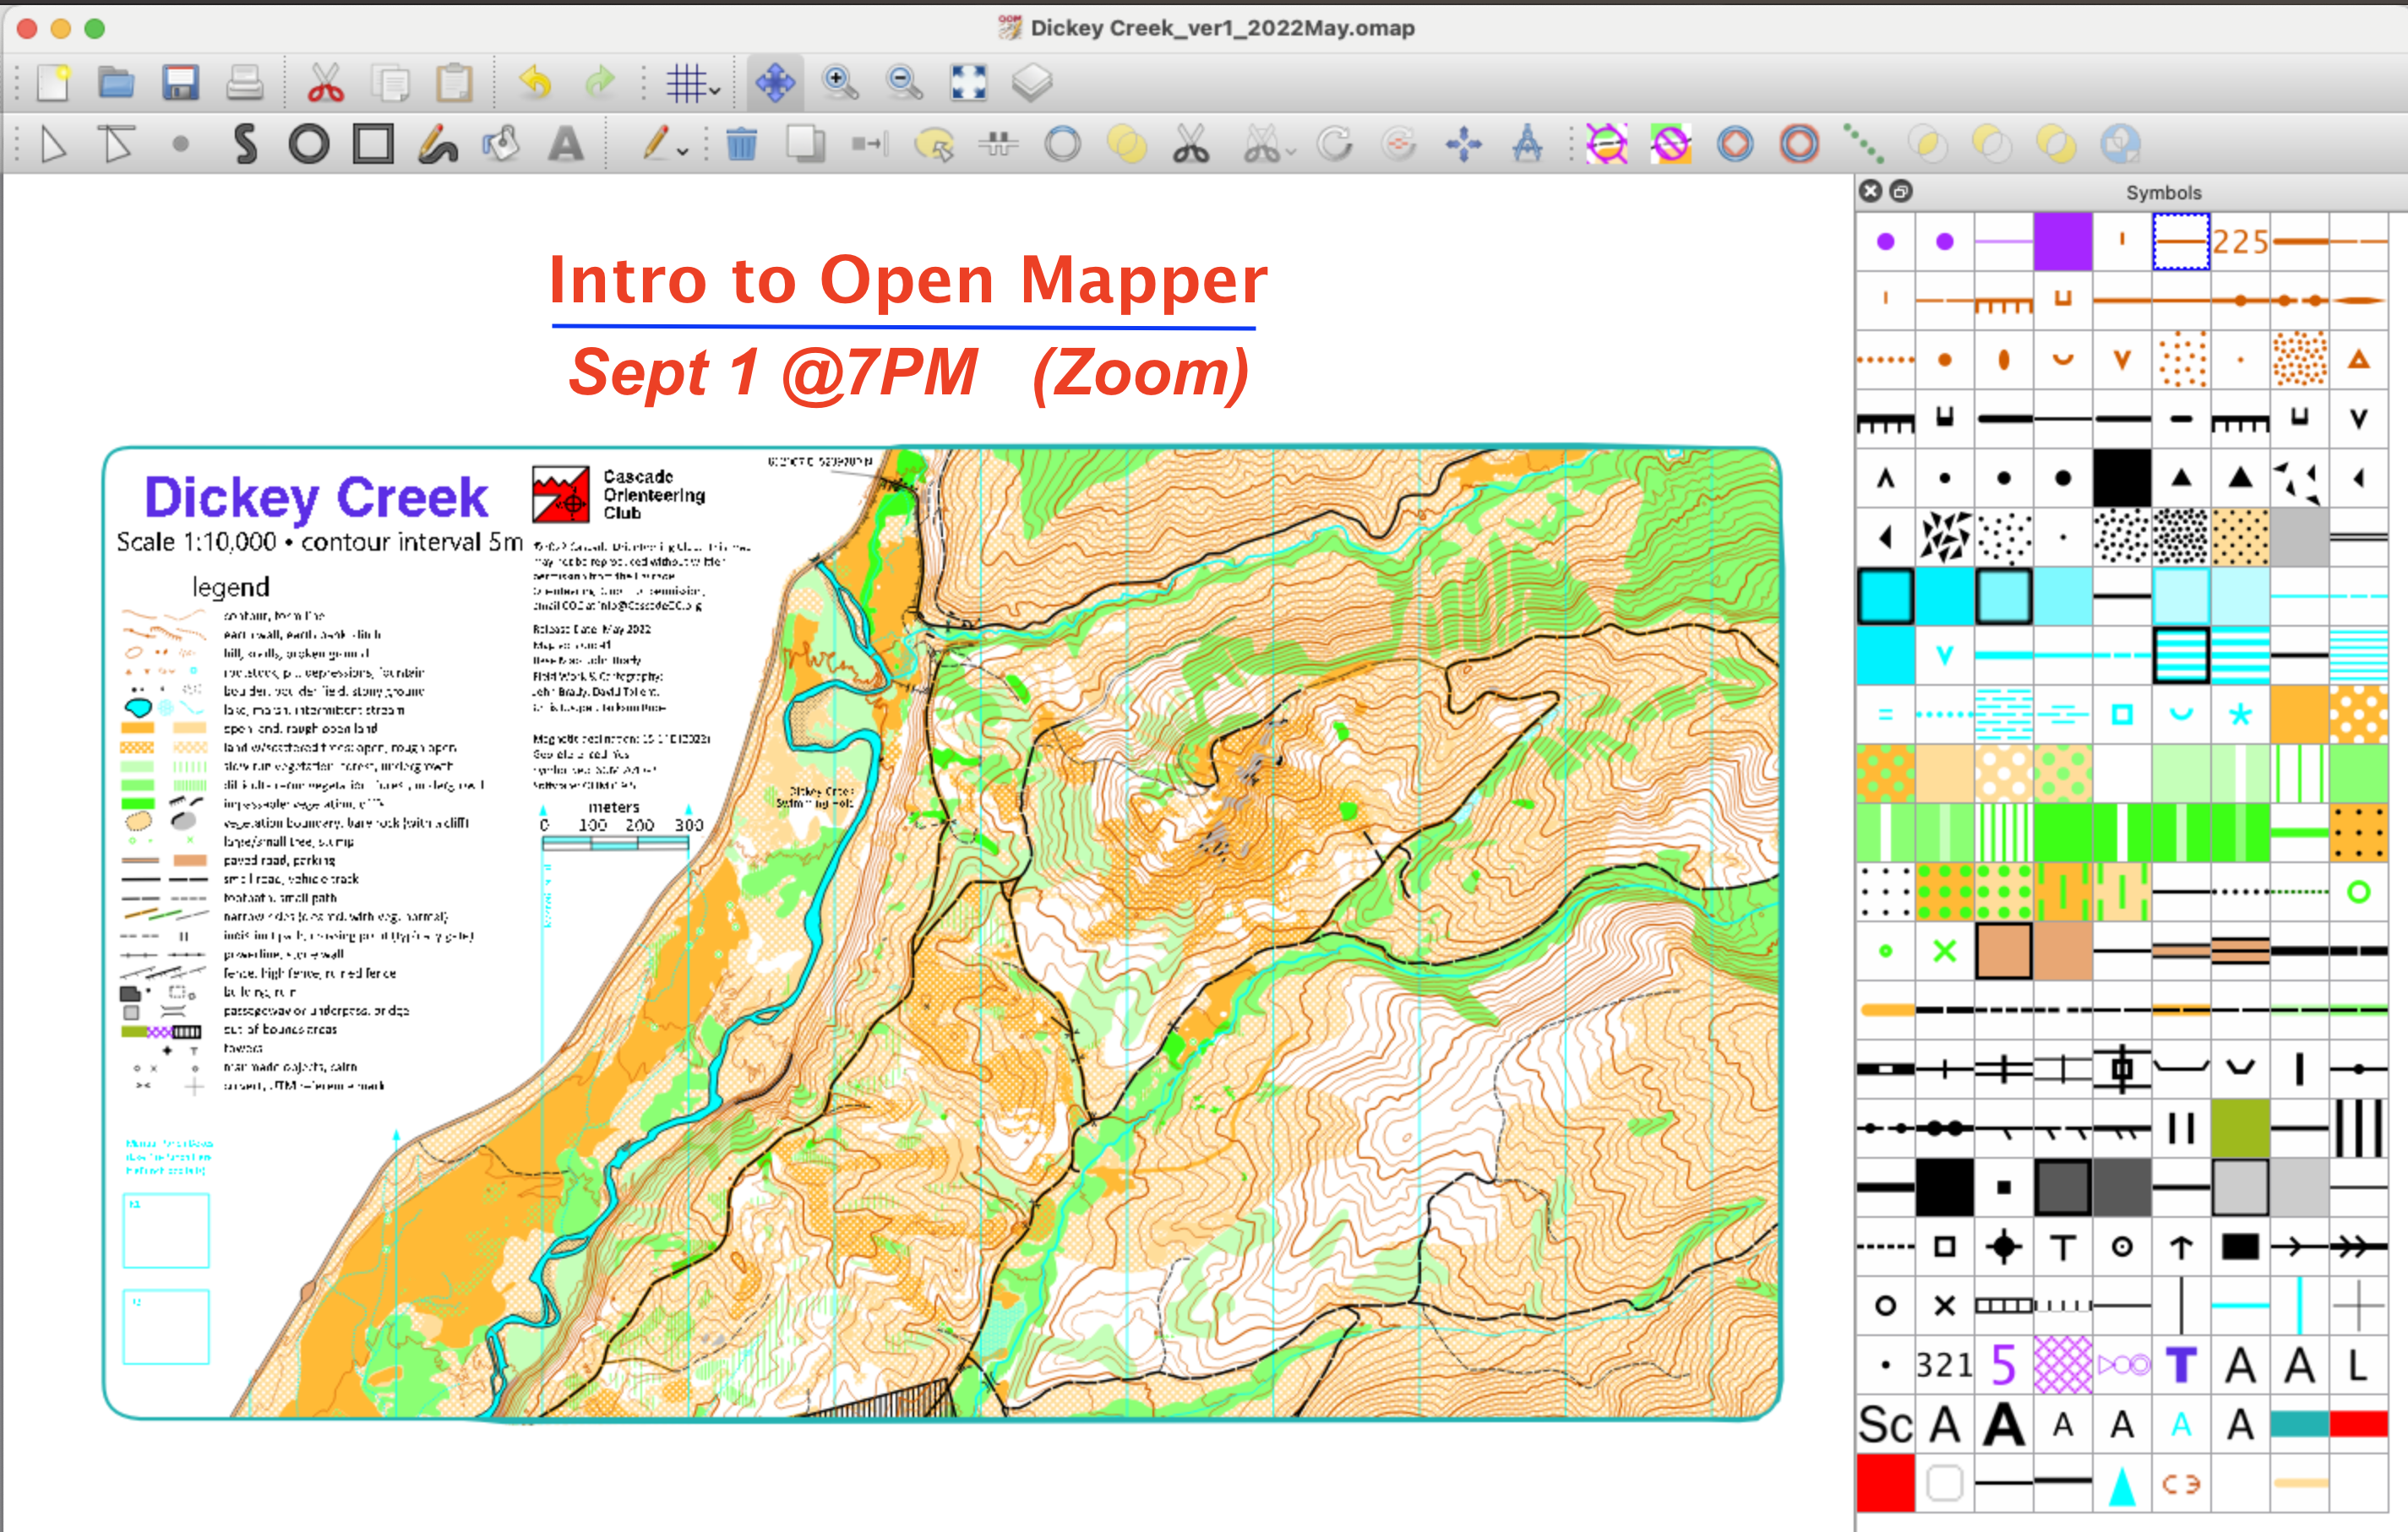Select the Scale objects tool

1463,145
